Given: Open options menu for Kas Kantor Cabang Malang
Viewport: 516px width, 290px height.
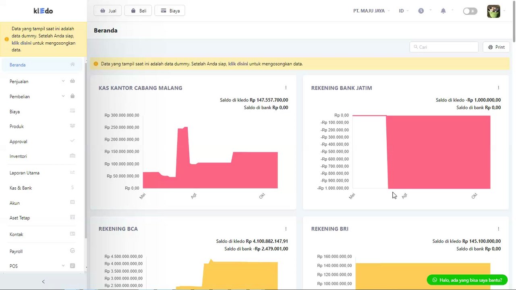Looking at the screenshot, I should pyautogui.click(x=286, y=88).
